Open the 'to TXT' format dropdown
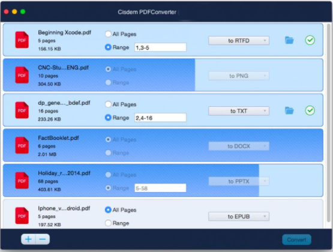Viewport: 333px width, 252px height. pos(239,111)
